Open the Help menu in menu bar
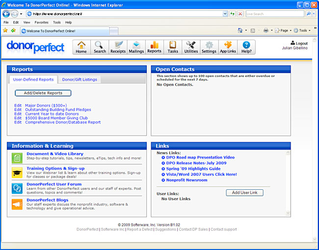Viewport: 319px width, 250px height. (69, 23)
